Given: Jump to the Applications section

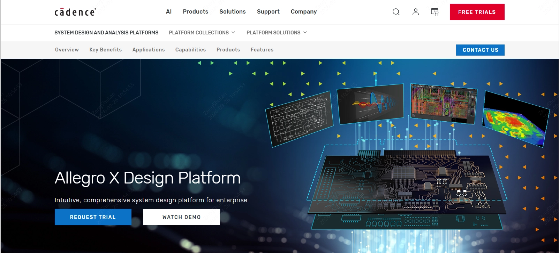Looking at the screenshot, I should [x=149, y=50].
